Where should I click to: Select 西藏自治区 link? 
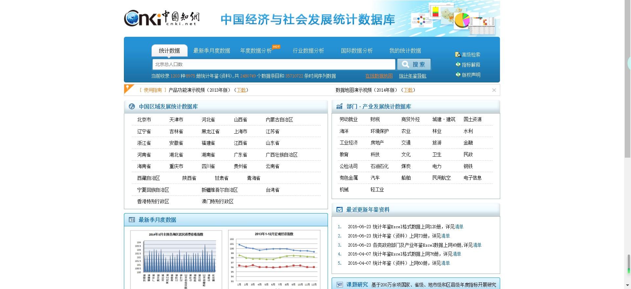pyautogui.click(x=149, y=178)
